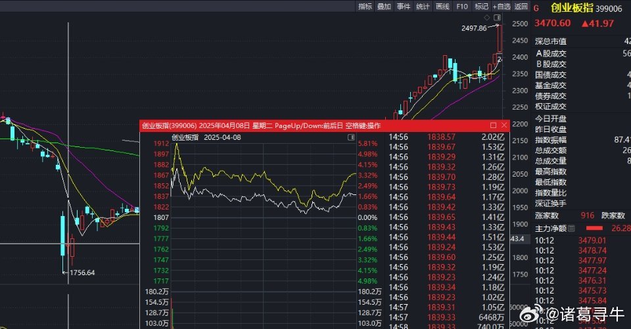Open the 叠加 overlay menu
This screenshot has width=631, height=329.
[x=384, y=6]
